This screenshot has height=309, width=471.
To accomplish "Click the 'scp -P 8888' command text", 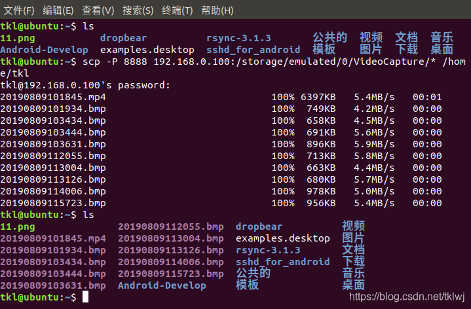I will (x=115, y=62).
